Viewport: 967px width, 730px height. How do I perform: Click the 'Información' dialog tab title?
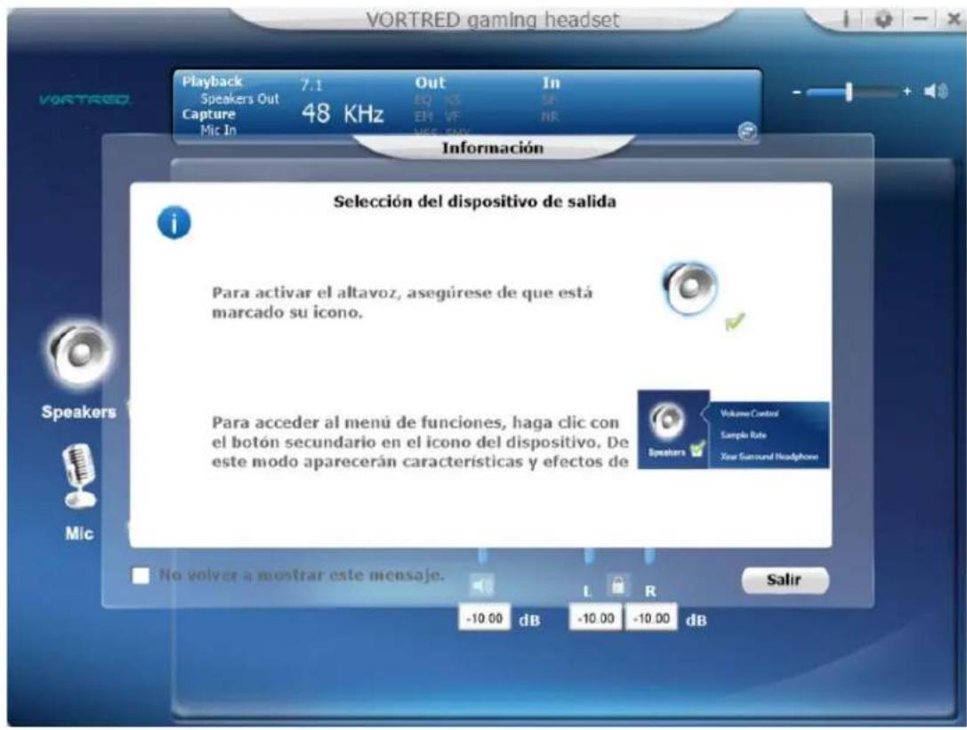493,148
